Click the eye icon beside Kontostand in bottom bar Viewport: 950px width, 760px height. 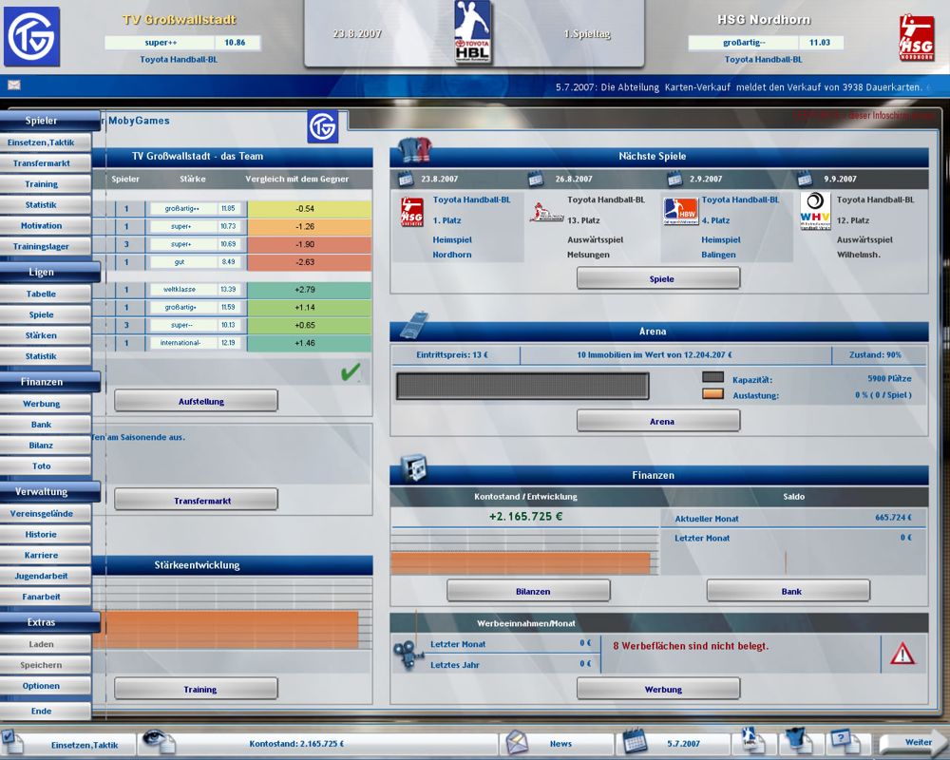[x=157, y=742]
